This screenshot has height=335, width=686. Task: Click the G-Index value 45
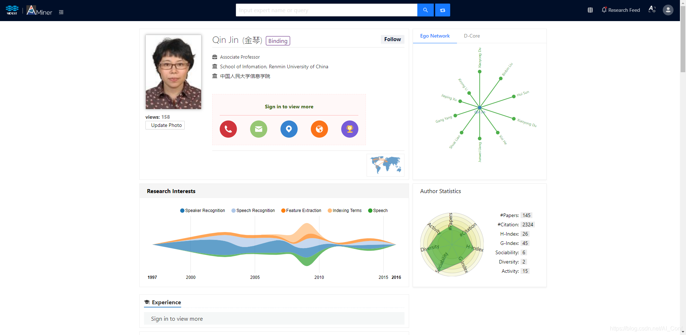525,243
